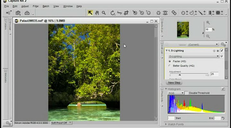Open the RGB histogram channel dropdown
231x128 pixels.
click(175, 93)
